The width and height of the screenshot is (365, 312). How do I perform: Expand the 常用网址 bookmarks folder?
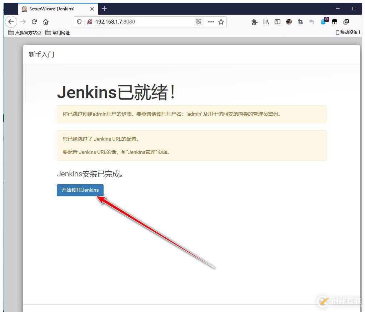(x=57, y=32)
